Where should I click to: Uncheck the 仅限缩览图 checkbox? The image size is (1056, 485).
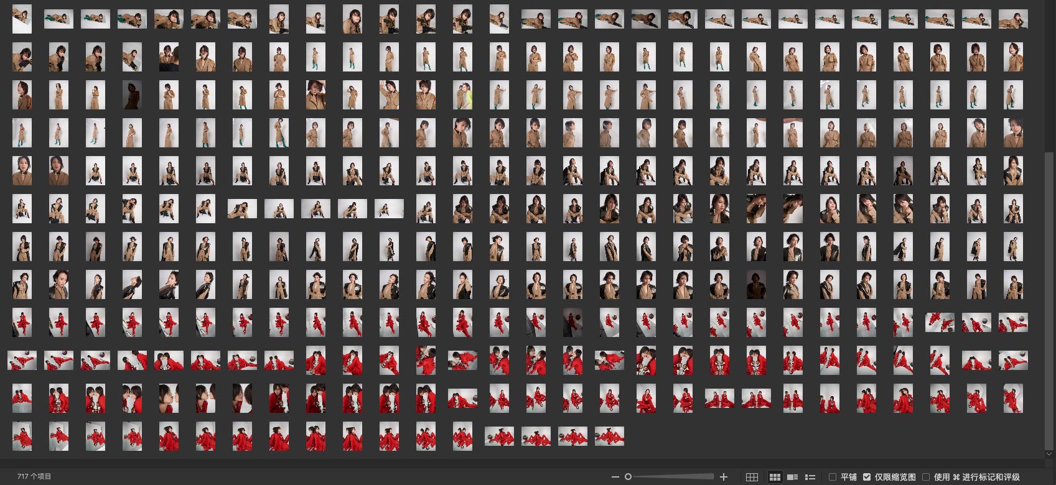coord(867,477)
